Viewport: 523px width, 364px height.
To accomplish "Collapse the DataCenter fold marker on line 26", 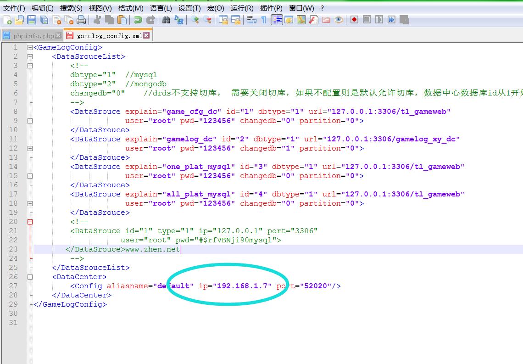I will tap(30, 277).
